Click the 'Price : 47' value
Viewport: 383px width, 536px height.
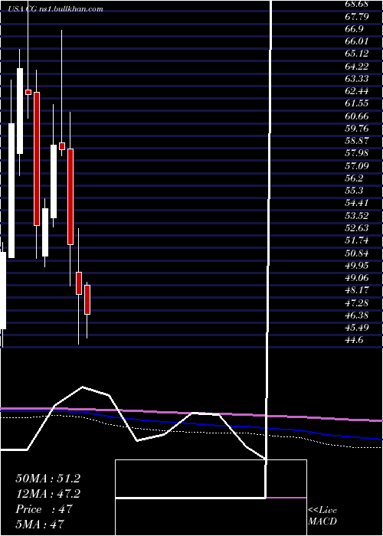[x=44, y=509]
